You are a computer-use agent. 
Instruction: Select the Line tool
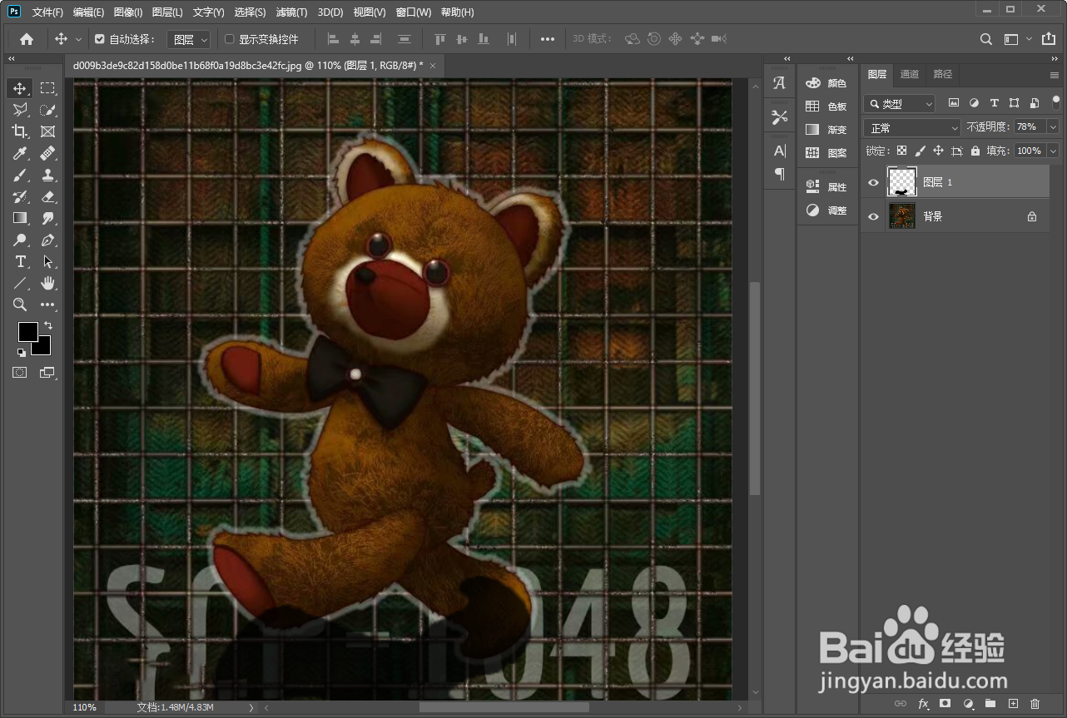click(20, 283)
